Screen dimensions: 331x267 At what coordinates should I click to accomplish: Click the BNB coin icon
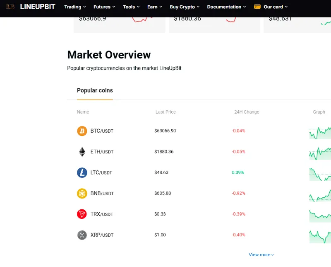pos(82,193)
